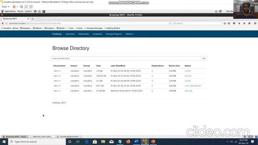The width and height of the screenshot is (258, 145).
Task: Open Cortana circle icon on taskbar
Action: (70, 141)
